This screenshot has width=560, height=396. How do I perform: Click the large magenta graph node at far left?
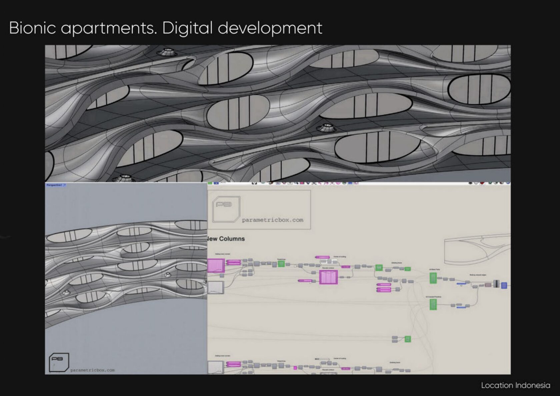tap(216, 266)
